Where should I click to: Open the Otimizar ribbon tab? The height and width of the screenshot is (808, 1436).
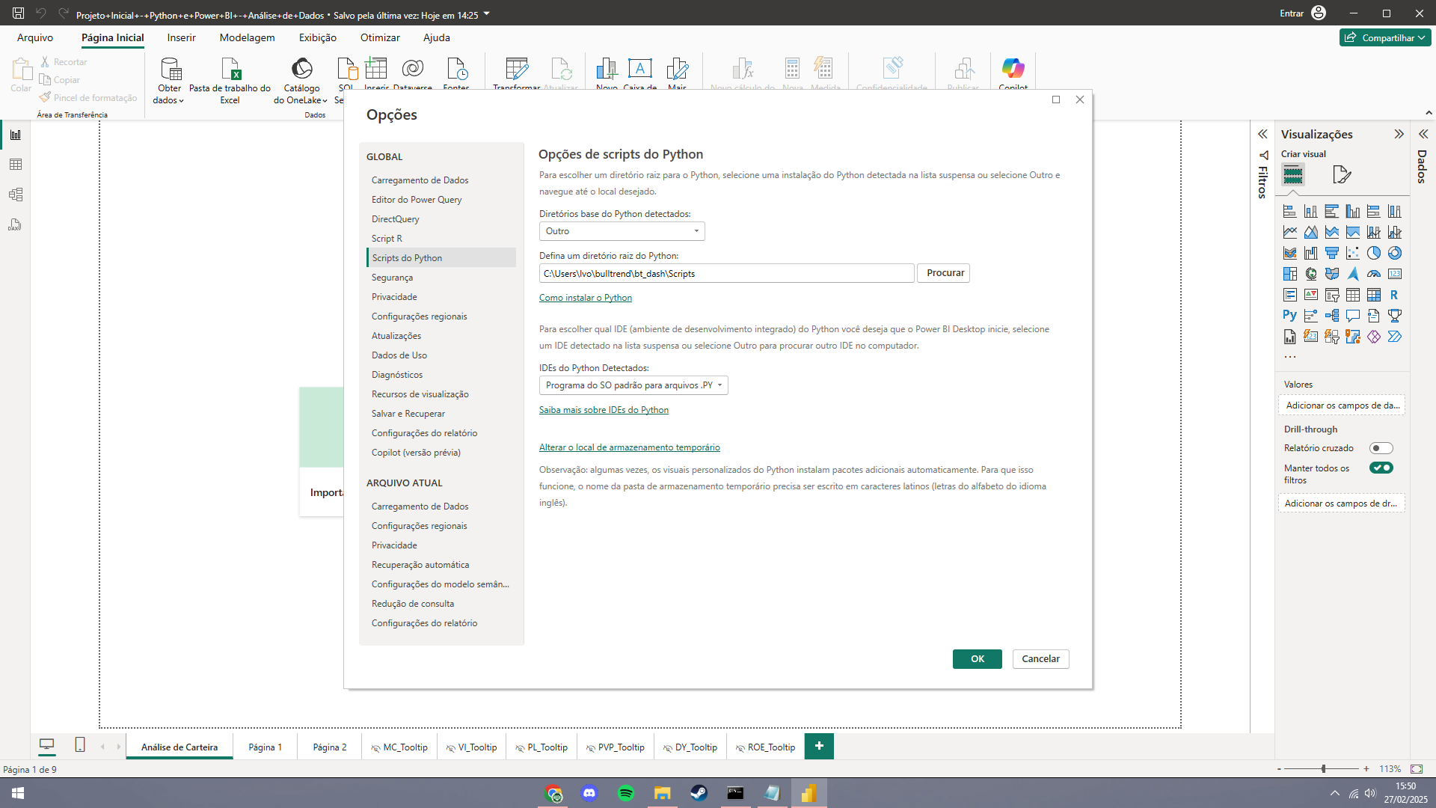tap(380, 37)
